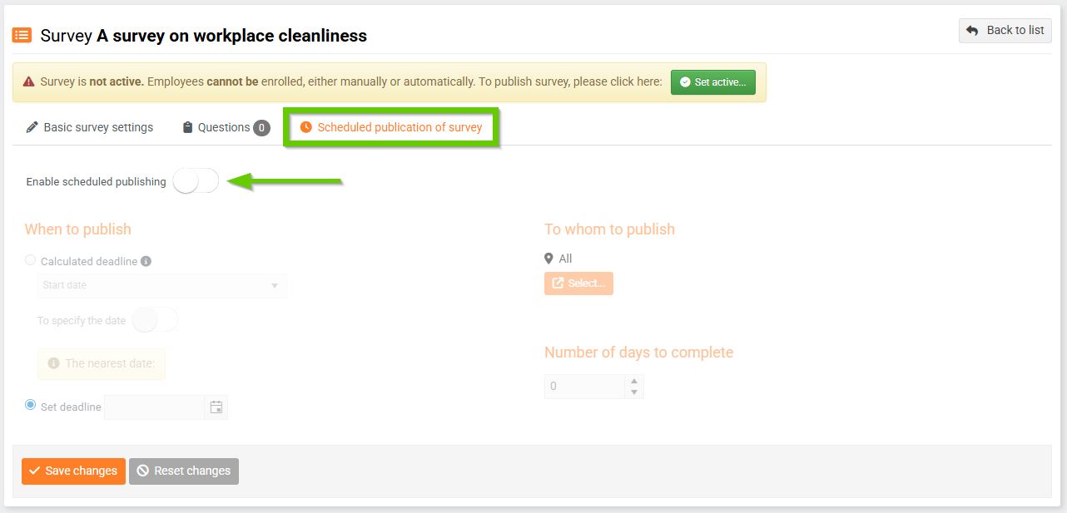Click the Questions count badge
The width and height of the screenshot is (1067, 513).
[261, 128]
